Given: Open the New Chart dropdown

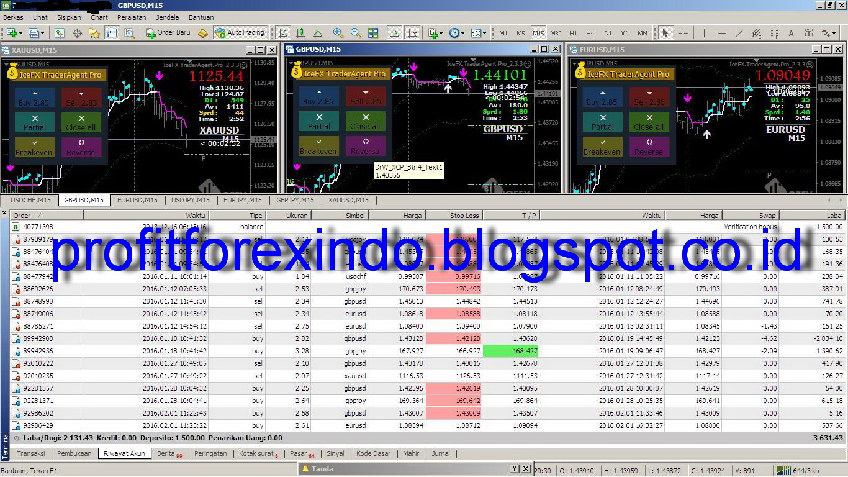Looking at the screenshot, I should coord(14,33).
